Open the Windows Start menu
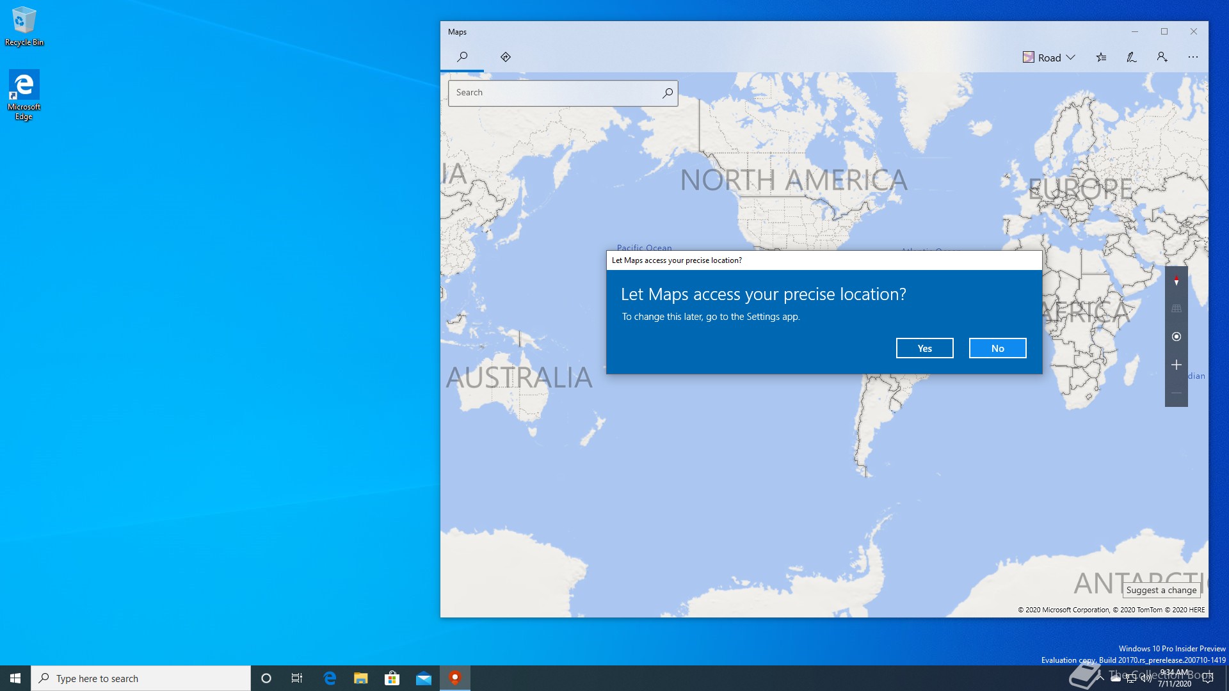Screen dimensions: 1229x691 15,678
